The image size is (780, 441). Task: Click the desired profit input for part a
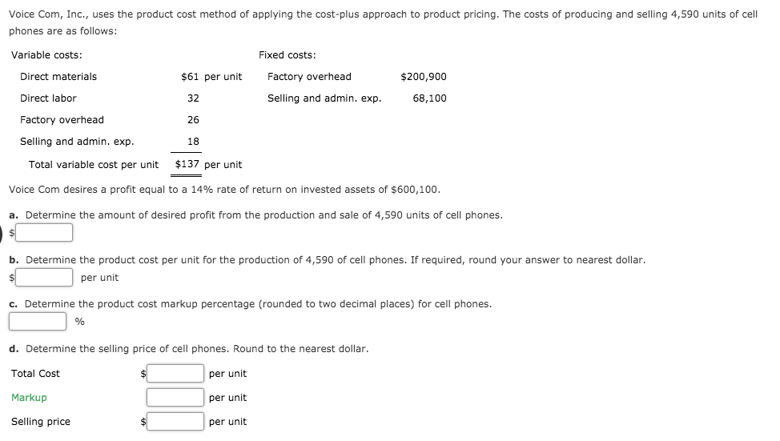(x=44, y=233)
